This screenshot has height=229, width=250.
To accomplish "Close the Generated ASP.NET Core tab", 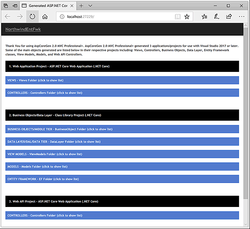I will 72,6.
